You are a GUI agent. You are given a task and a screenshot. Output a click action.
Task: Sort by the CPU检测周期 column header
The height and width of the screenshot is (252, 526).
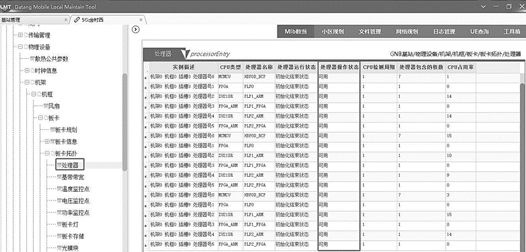(379, 67)
